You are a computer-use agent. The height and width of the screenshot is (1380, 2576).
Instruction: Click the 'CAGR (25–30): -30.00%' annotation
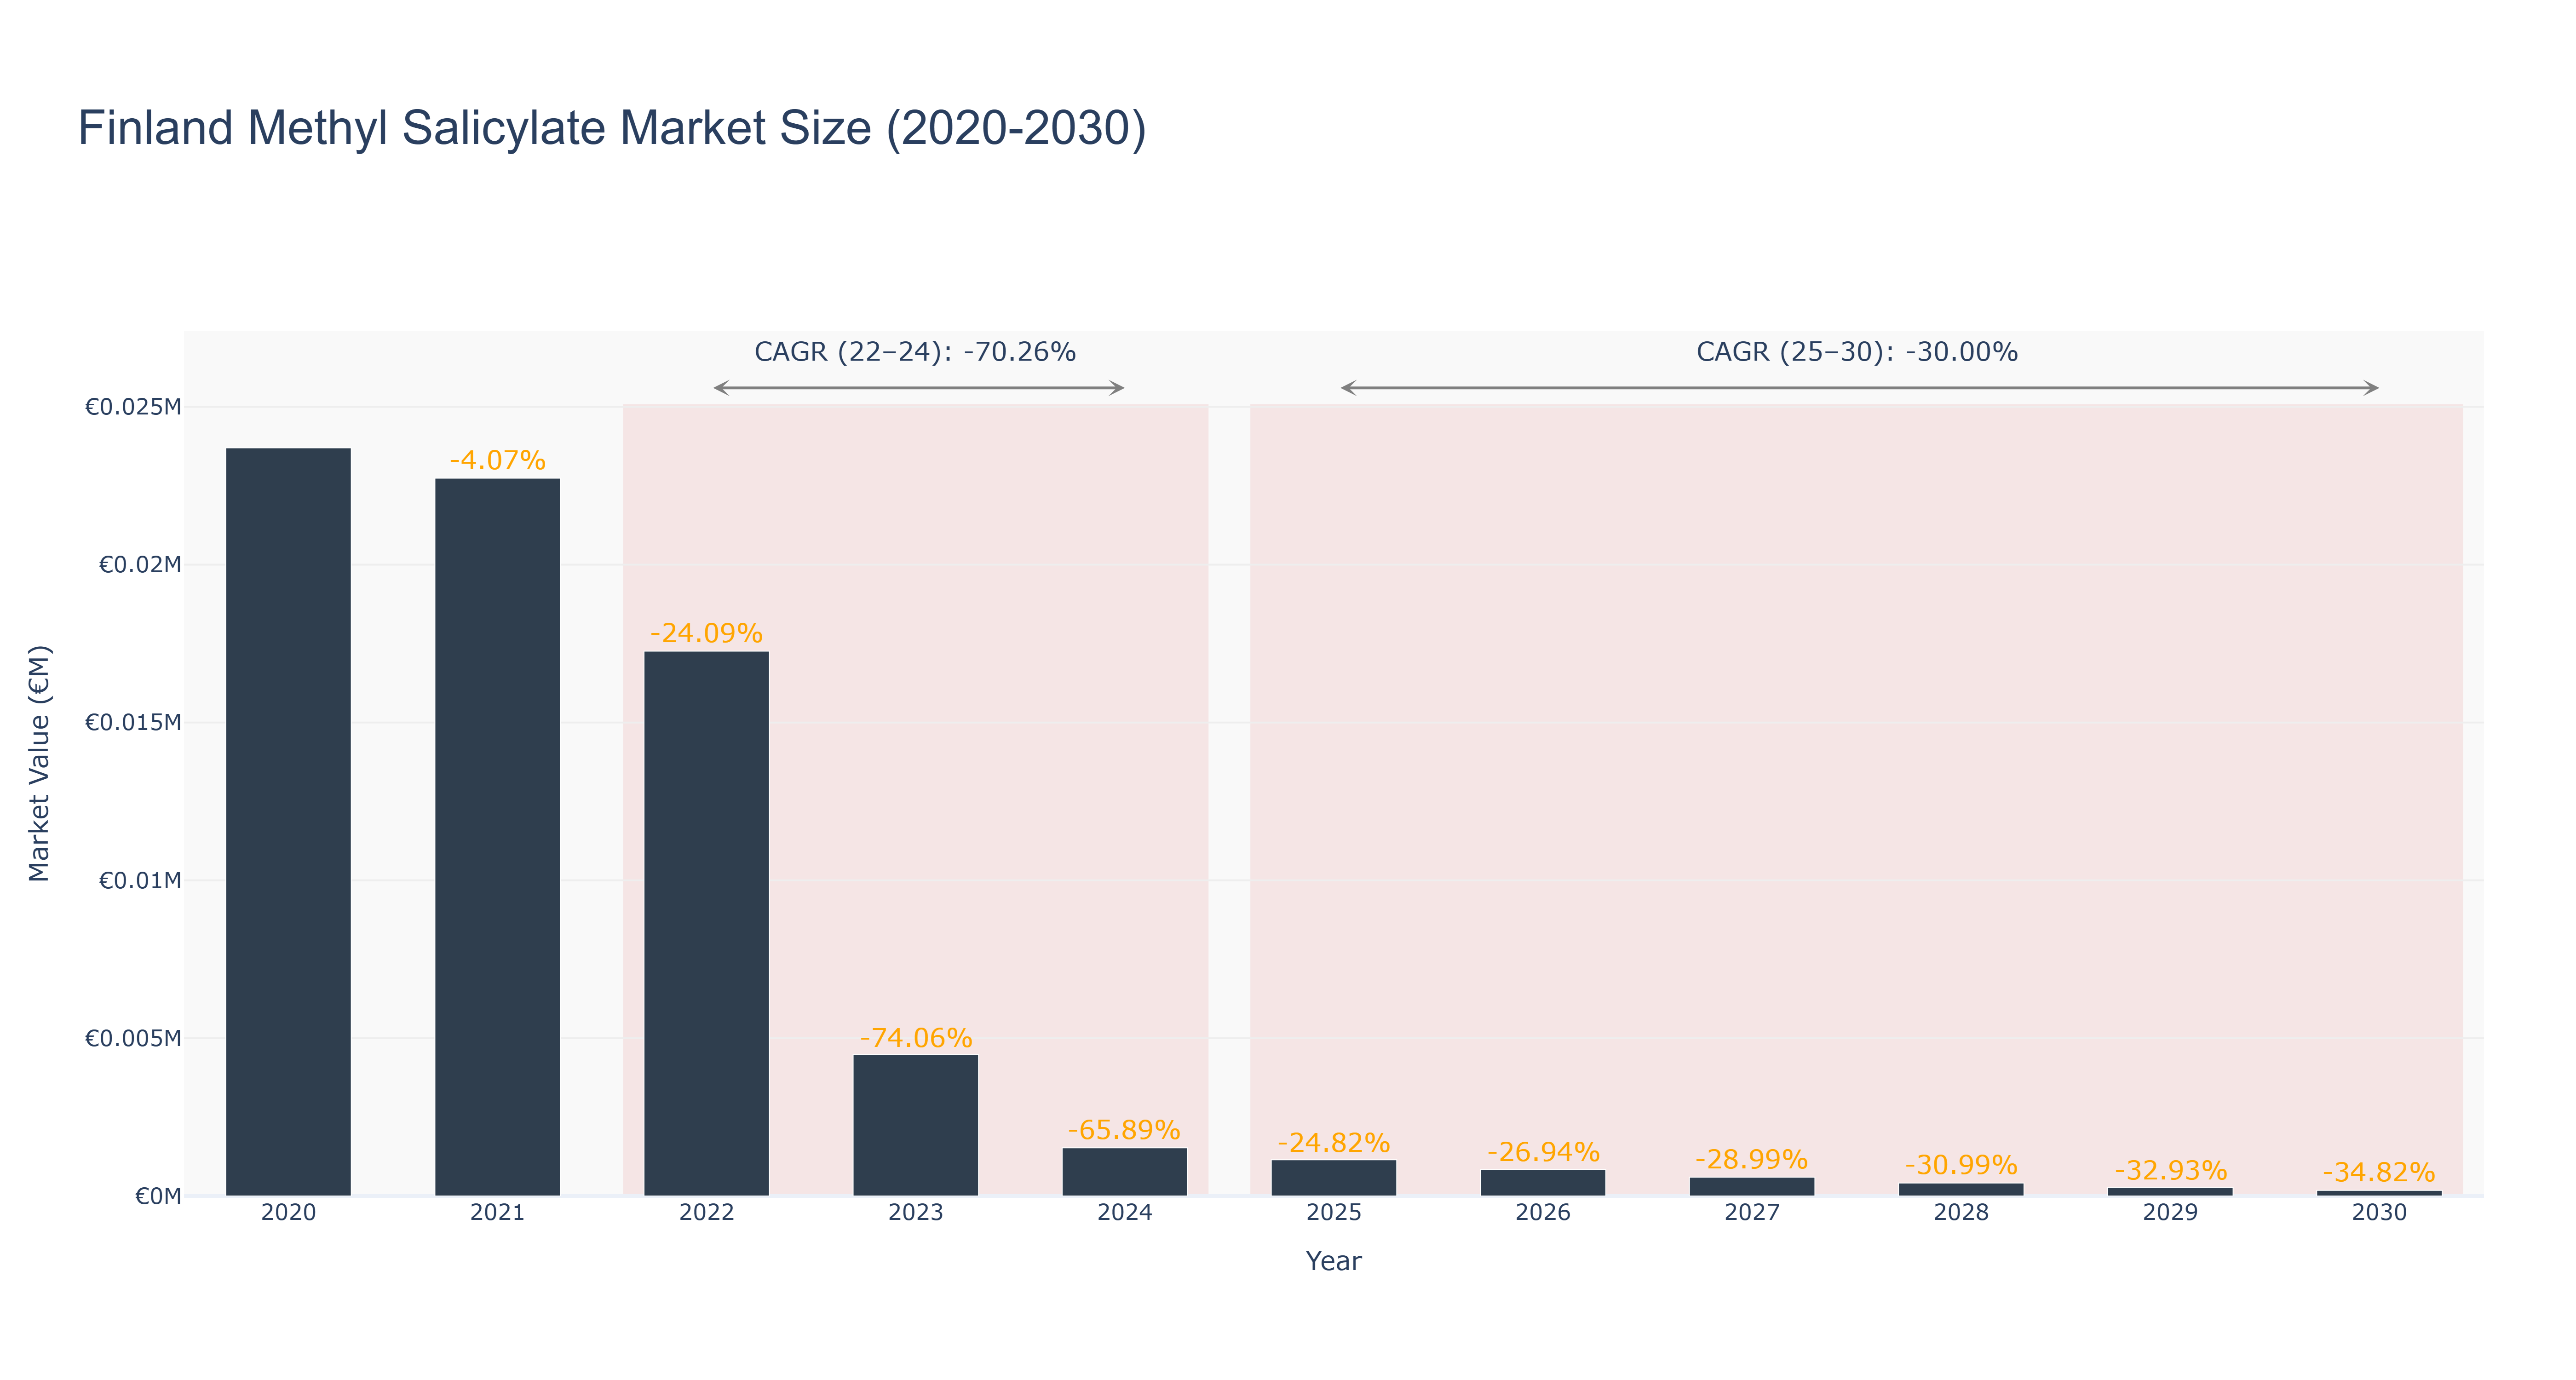click(x=1857, y=352)
